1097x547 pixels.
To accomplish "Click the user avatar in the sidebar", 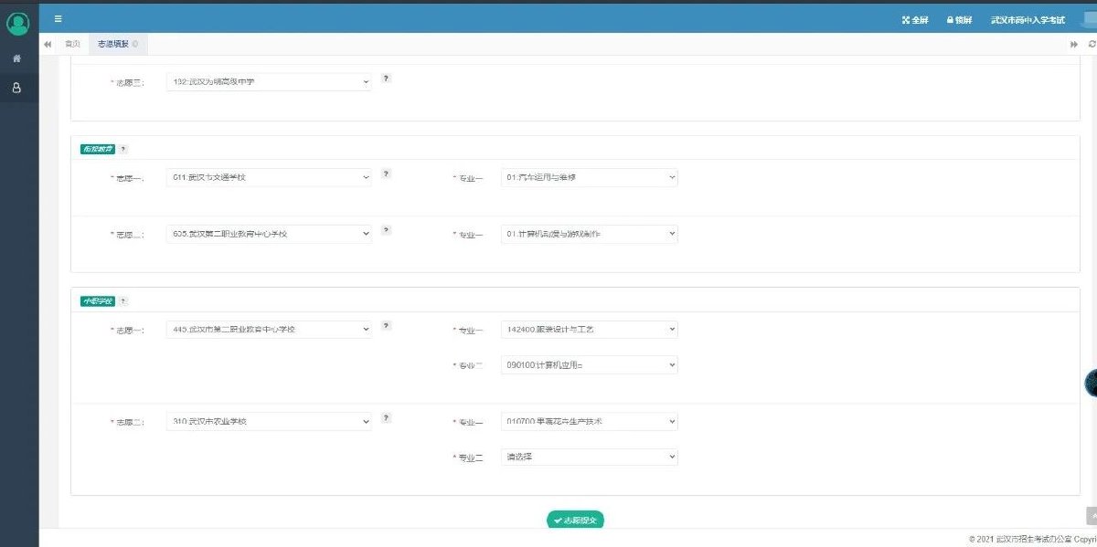I will (17, 24).
